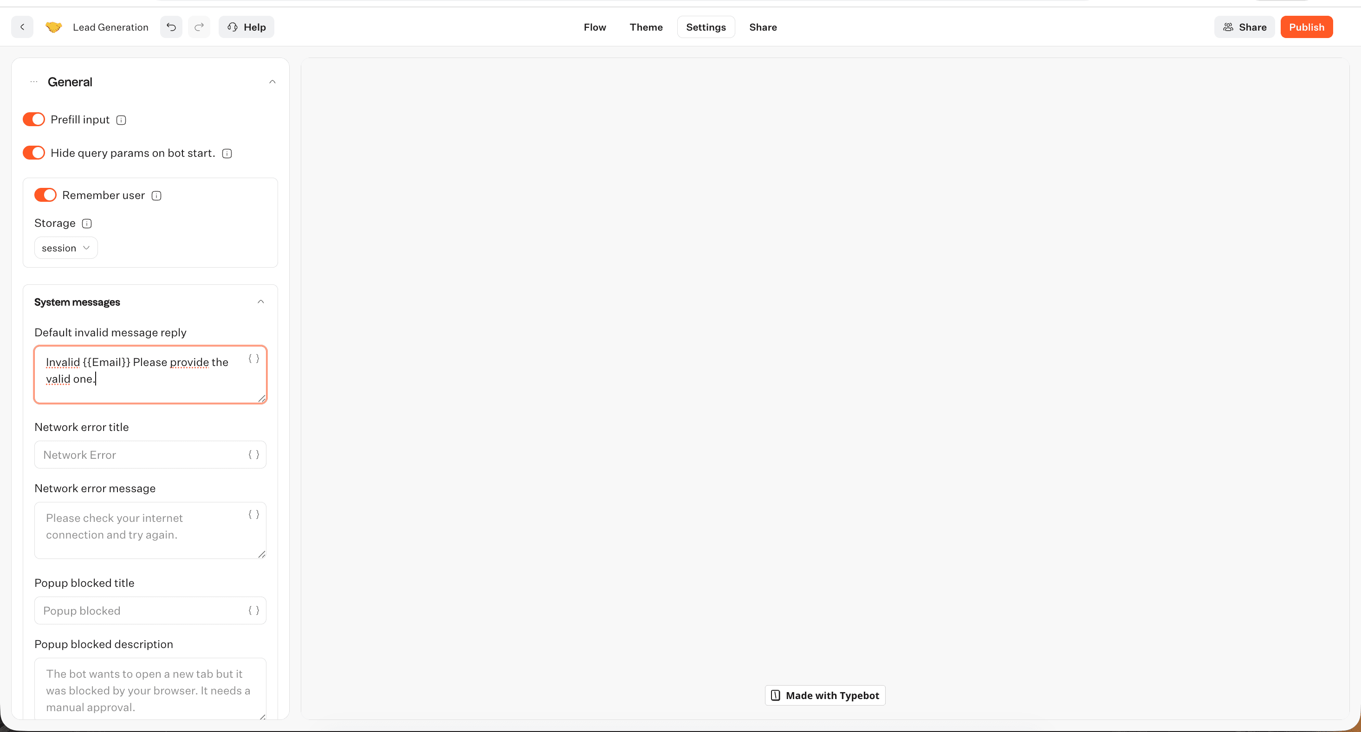The height and width of the screenshot is (732, 1361).
Task: Open the Share tab in center navigation
Action: (x=763, y=27)
